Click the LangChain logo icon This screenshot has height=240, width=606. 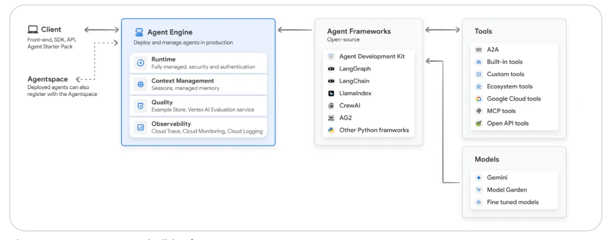pyautogui.click(x=331, y=81)
